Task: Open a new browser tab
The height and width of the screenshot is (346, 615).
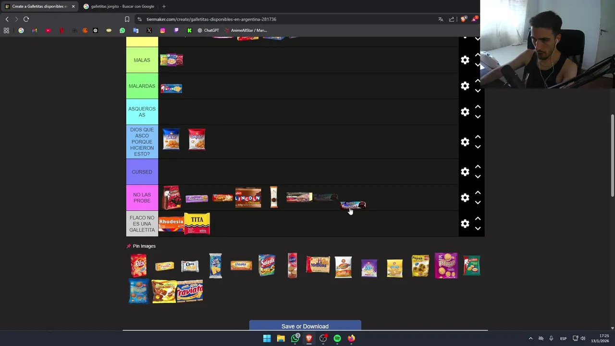Action: [164, 6]
